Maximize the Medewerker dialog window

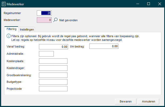[149, 4]
